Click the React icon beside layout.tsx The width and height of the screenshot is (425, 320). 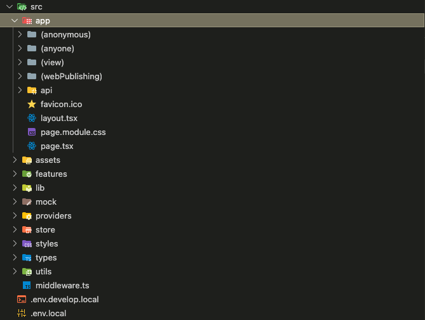[x=32, y=118]
